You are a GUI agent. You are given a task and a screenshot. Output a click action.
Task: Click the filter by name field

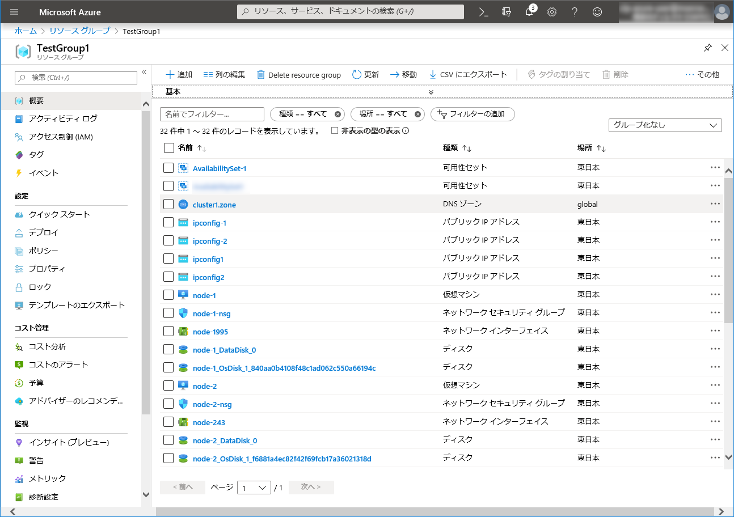(x=212, y=114)
